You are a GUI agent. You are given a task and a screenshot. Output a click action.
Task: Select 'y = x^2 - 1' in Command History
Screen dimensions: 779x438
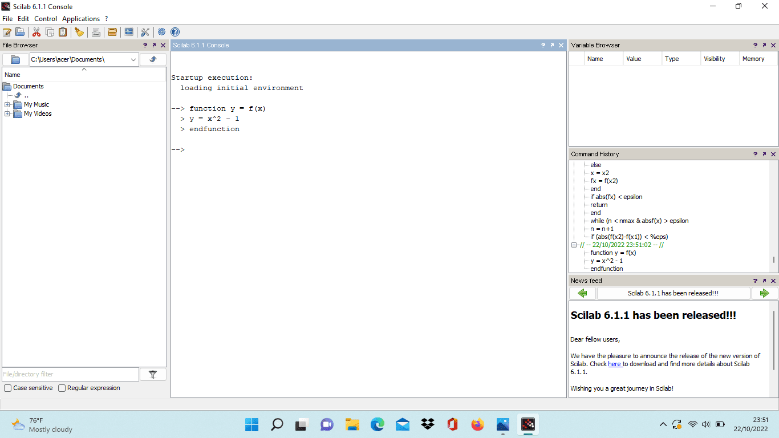[x=607, y=261]
